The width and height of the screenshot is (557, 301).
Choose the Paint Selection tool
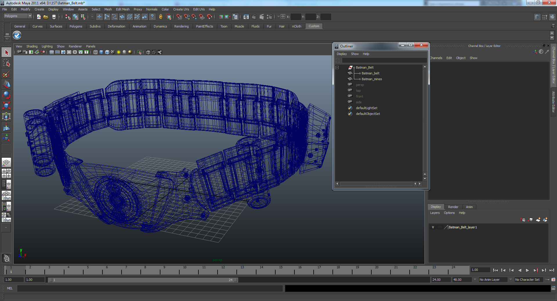click(6, 74)
